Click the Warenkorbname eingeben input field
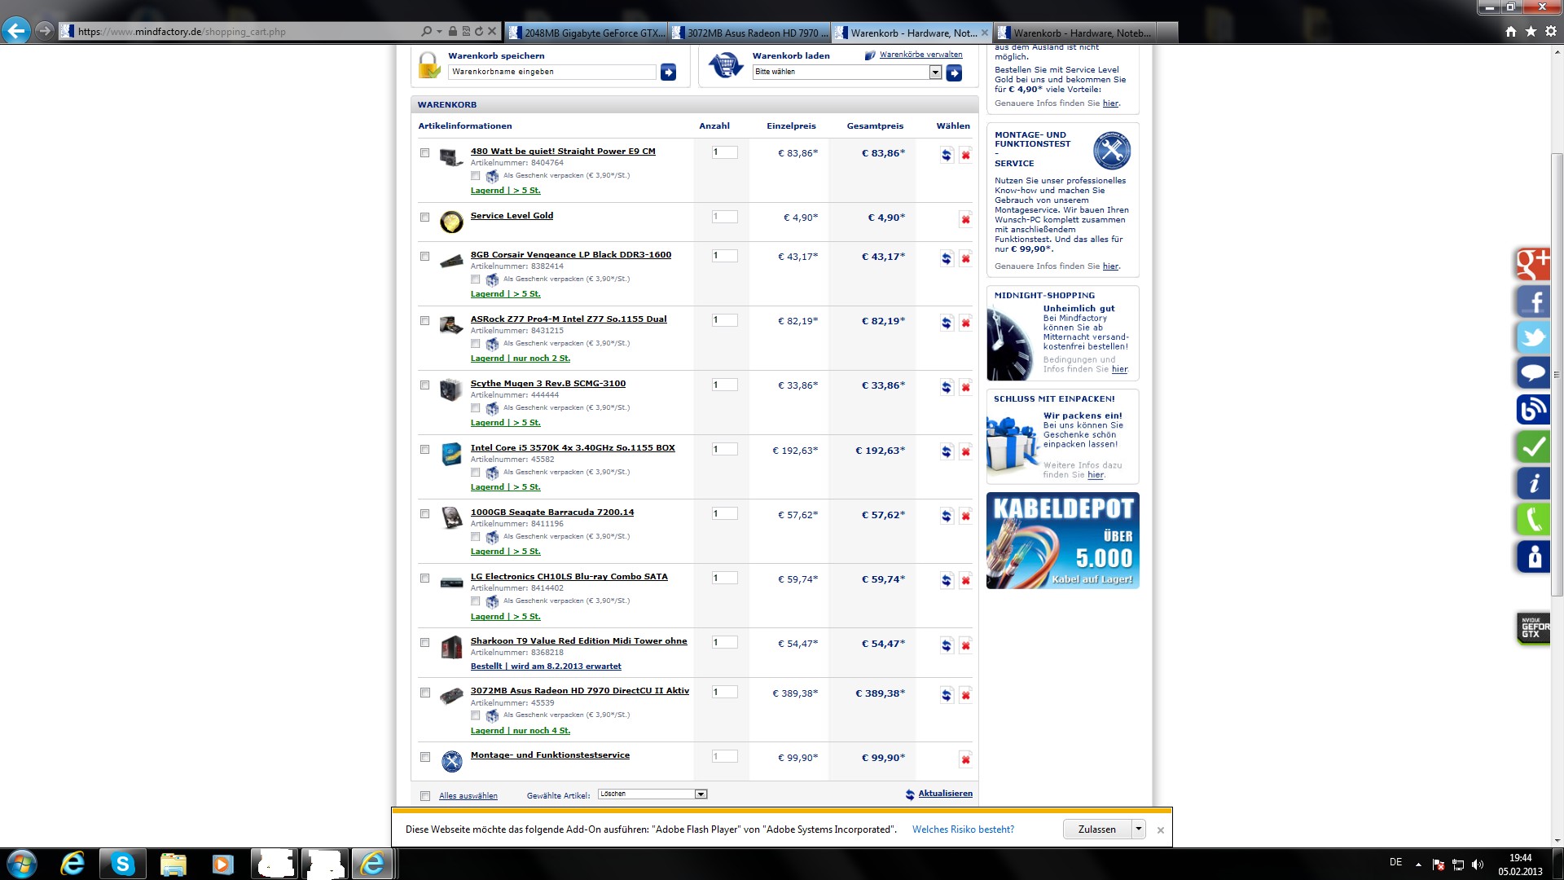This screenshot has height=880, width=1564. (551, 73)
